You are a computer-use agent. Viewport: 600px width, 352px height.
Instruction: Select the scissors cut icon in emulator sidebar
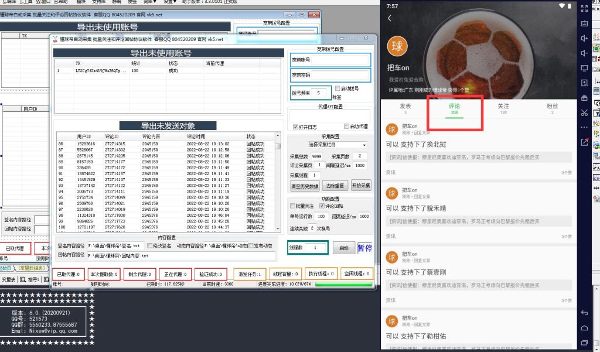[583, 112]
